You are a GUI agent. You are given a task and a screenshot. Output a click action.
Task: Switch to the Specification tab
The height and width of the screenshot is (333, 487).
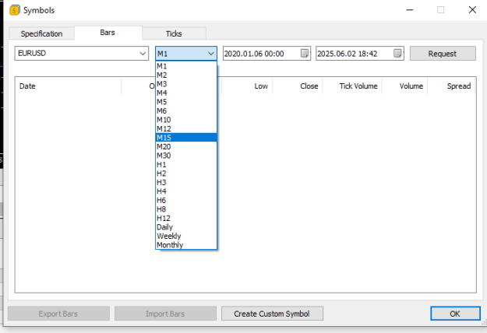(41, 33)
